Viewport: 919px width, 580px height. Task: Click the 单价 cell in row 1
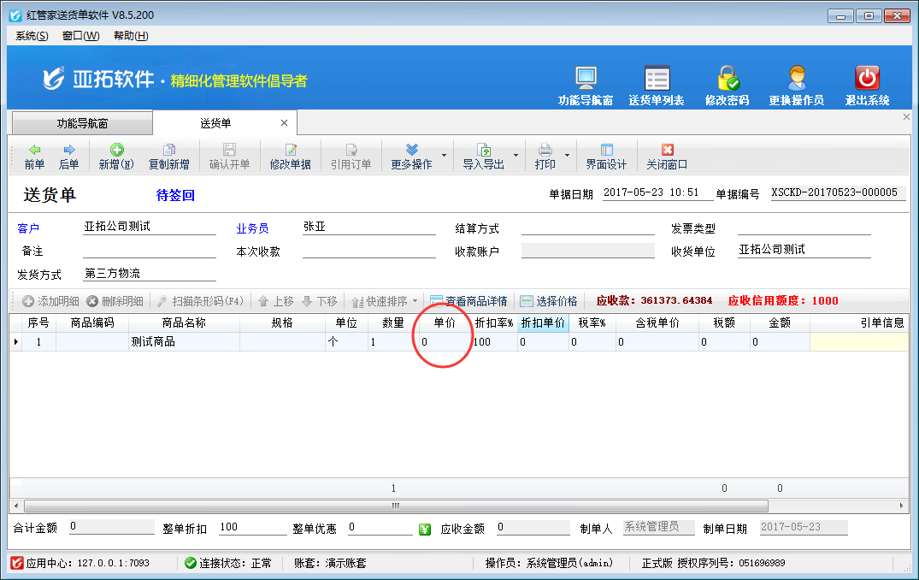point(443,342)
